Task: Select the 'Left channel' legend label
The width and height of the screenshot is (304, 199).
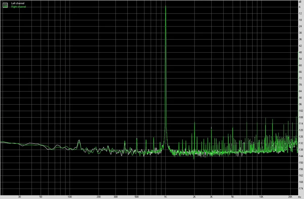Action: pyautogui.click(x=18, y=3)
